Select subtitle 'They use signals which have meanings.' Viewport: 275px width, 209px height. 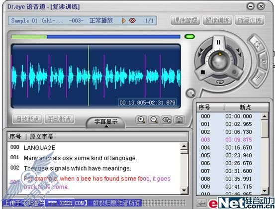(x=94, y=168)
